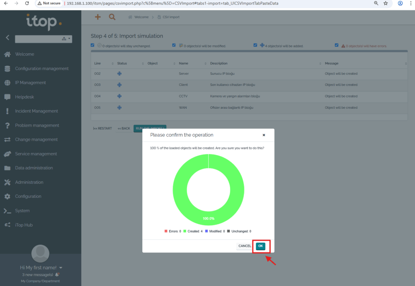Click the green Created legend swatch

pos(185,231)
